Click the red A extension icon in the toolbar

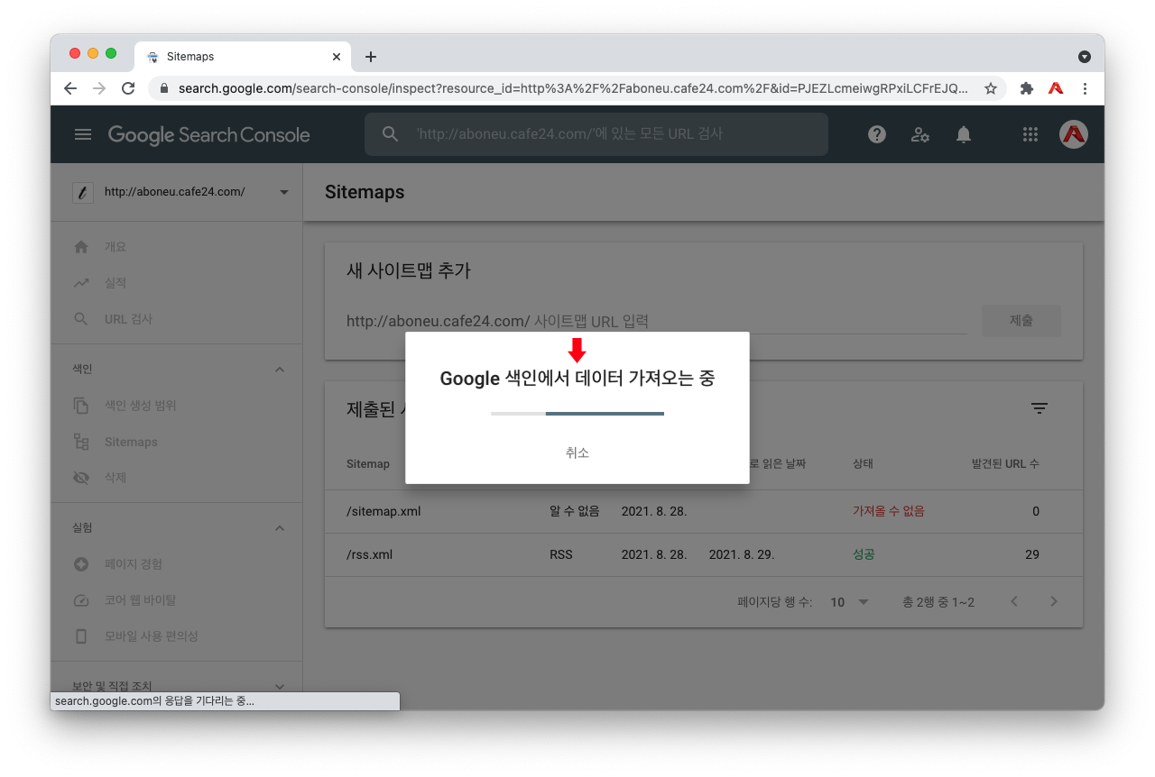click(1056, 88)
